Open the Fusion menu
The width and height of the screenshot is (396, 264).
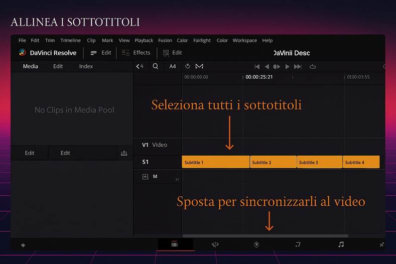[165, 41]
